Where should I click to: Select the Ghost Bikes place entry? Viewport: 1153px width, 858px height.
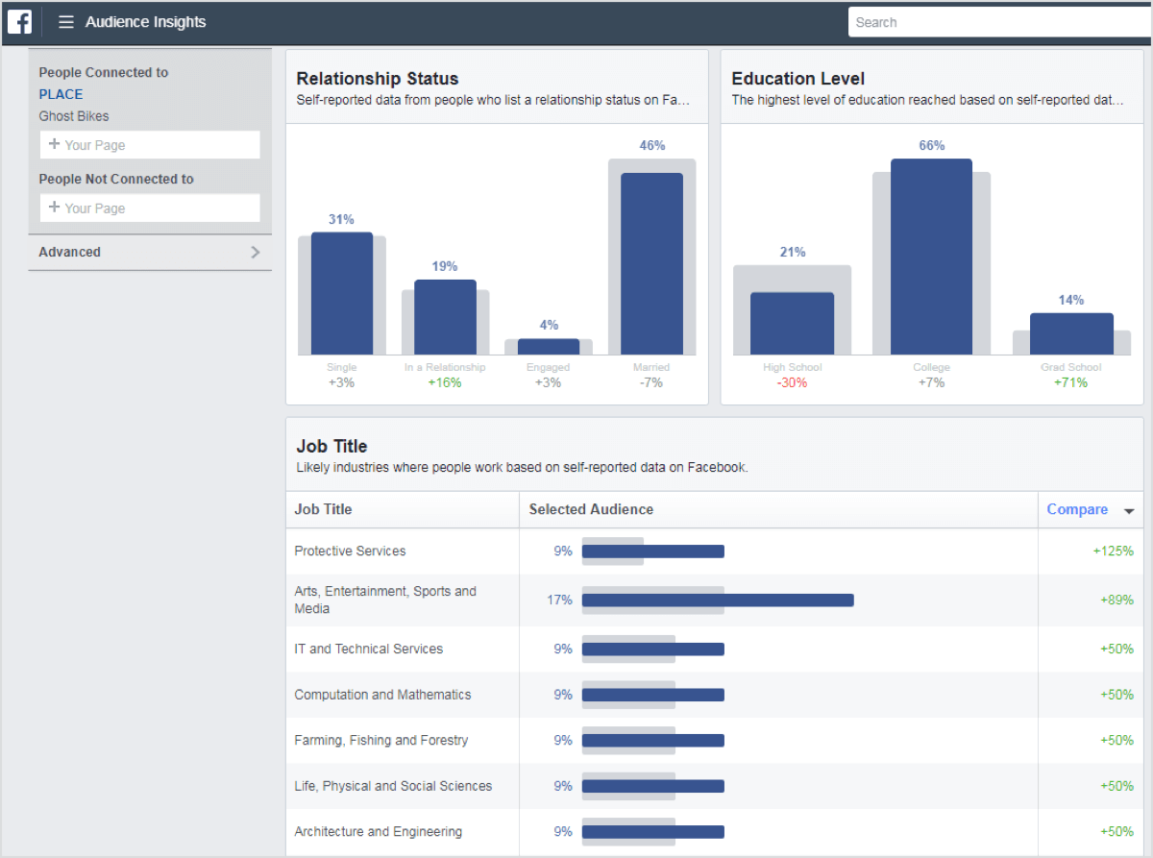click(74, 116)
